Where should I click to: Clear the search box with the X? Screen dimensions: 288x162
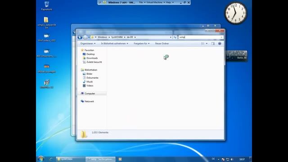pos(221,37)
